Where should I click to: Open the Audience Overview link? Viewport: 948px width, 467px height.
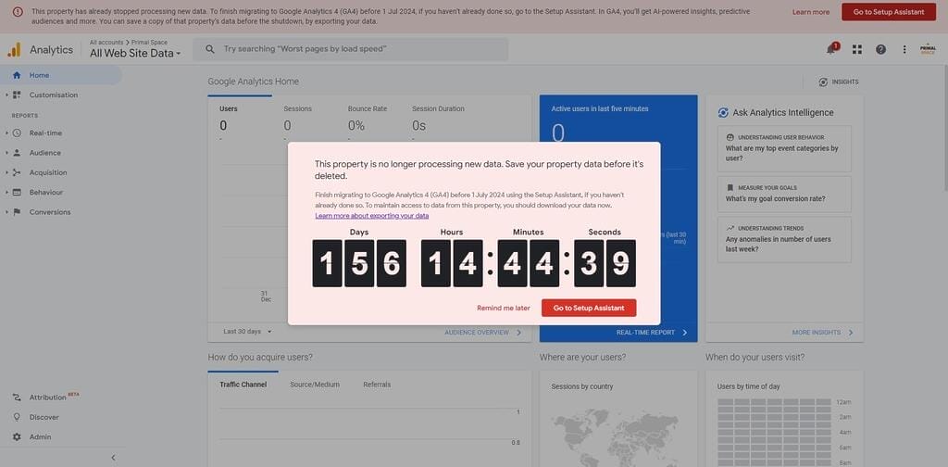click(483, 333)
